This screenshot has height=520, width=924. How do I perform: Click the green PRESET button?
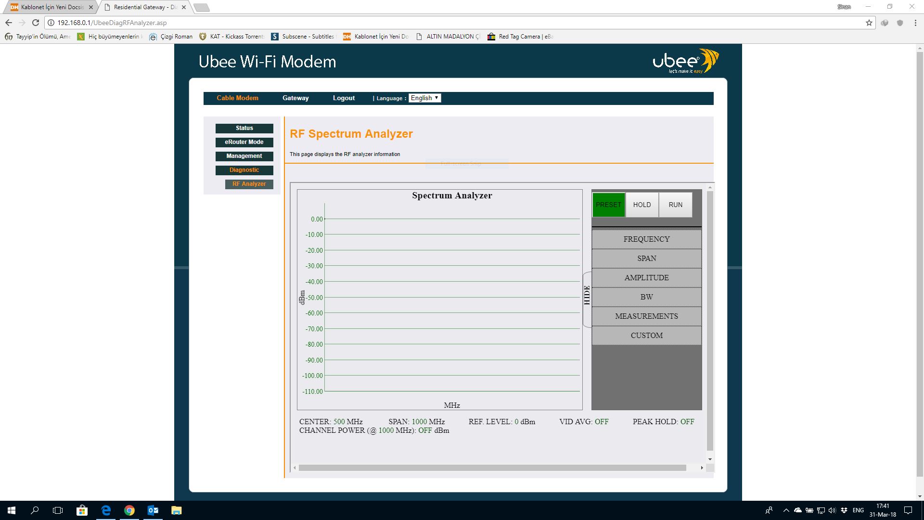(609, 205)
